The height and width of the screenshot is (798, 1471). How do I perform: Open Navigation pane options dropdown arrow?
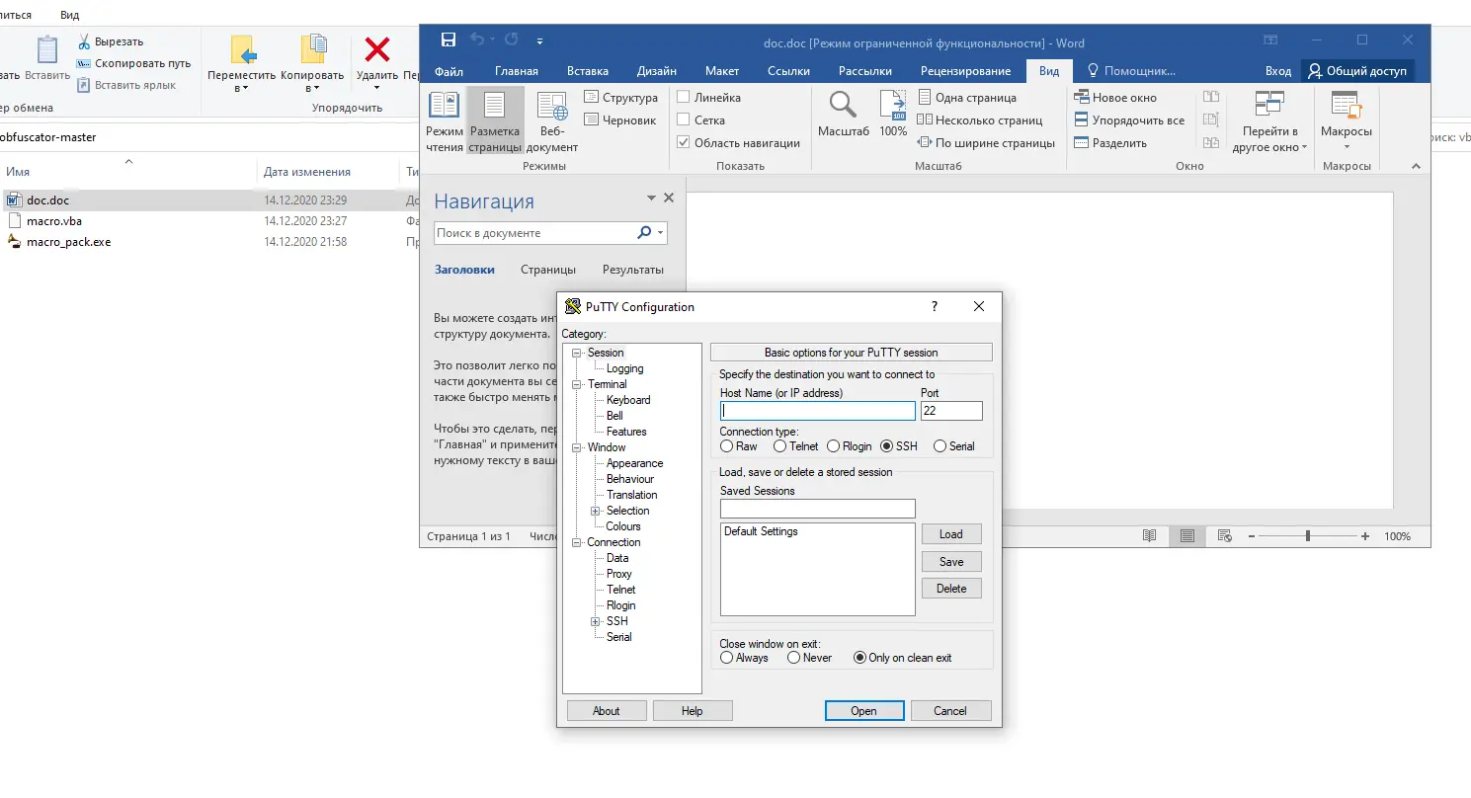tap(650, 199)
